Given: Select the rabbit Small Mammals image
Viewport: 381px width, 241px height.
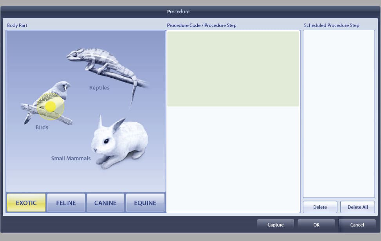Looking at the screenshot, I should 119,142.
